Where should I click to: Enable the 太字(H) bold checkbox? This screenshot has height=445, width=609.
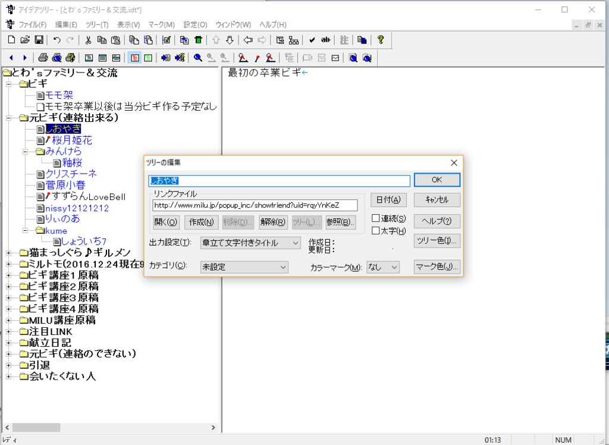coord(376,230)
